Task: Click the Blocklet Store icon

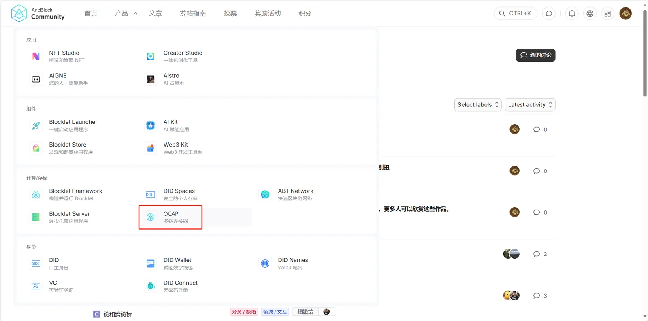Action: pos(36,148)
